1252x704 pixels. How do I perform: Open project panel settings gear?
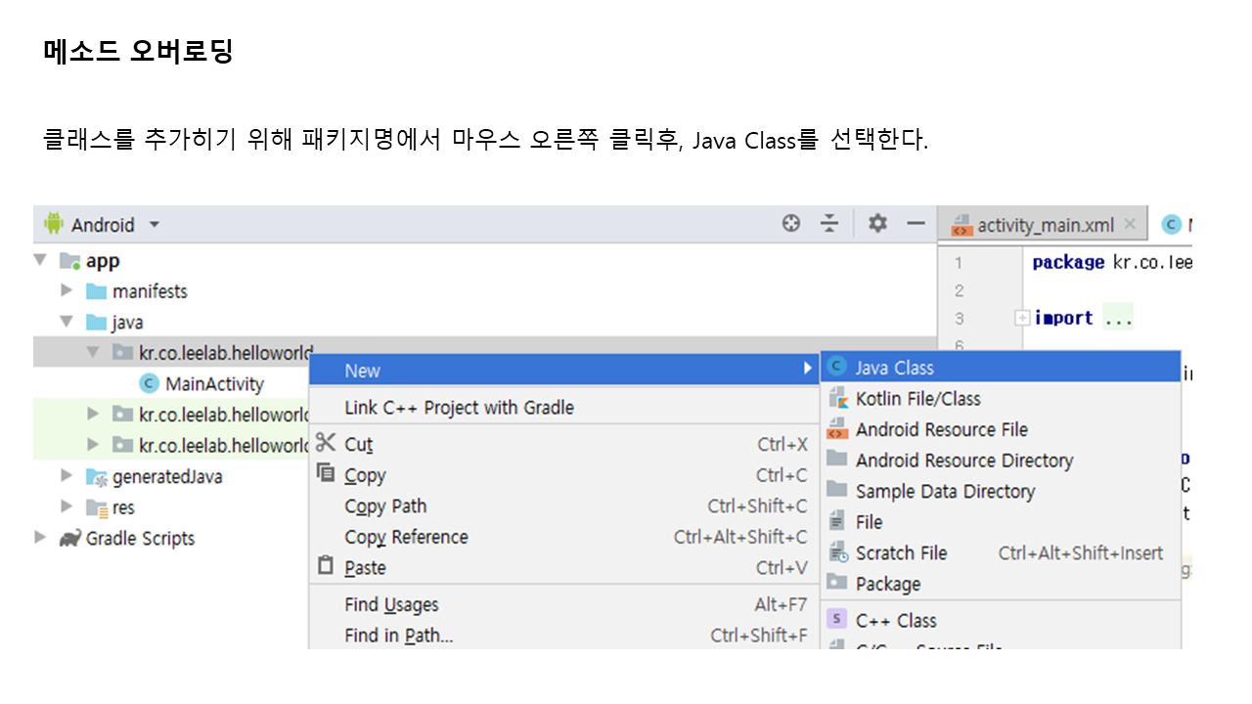click(x=877, y=224)
